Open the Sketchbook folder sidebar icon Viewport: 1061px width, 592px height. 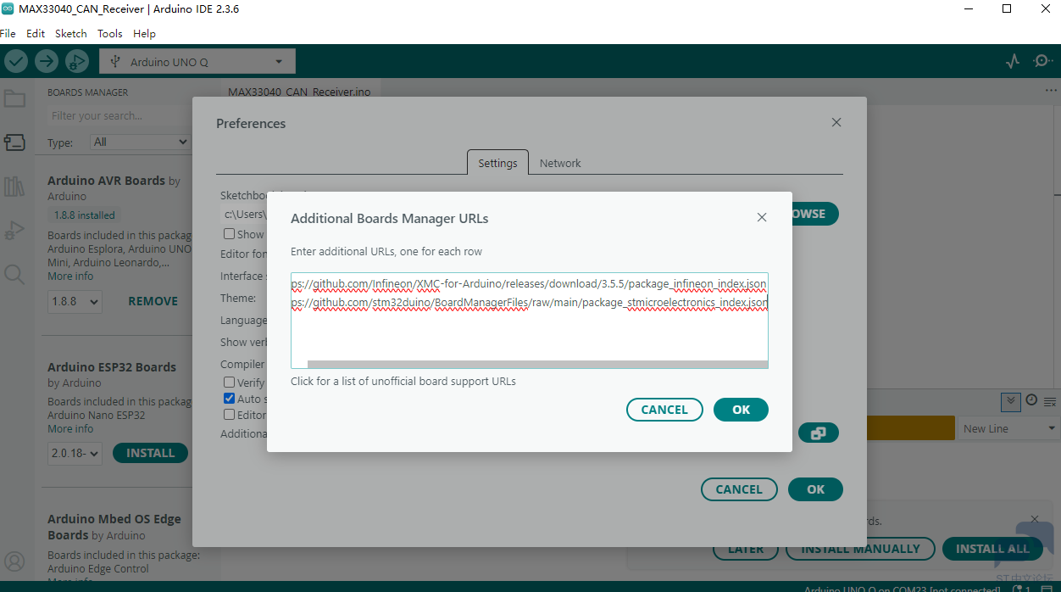14,98
